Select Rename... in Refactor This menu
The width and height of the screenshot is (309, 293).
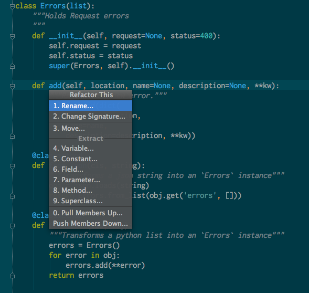coord(90,106)
